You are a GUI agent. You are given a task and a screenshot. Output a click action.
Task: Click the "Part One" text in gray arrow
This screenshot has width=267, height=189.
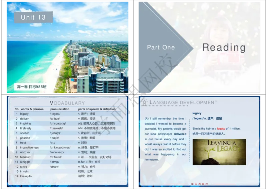tap(161, 47)
